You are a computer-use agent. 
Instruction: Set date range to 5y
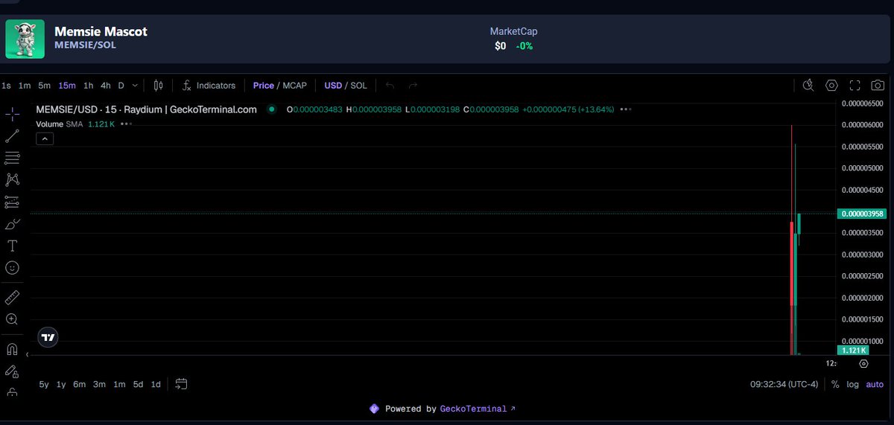click(x=44, y=384)
